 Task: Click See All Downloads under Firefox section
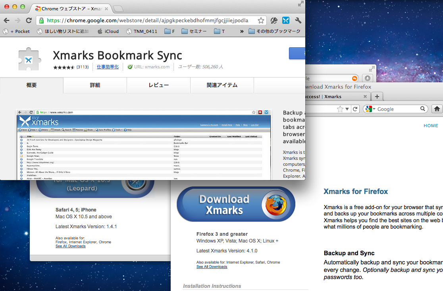pos(212,267)
